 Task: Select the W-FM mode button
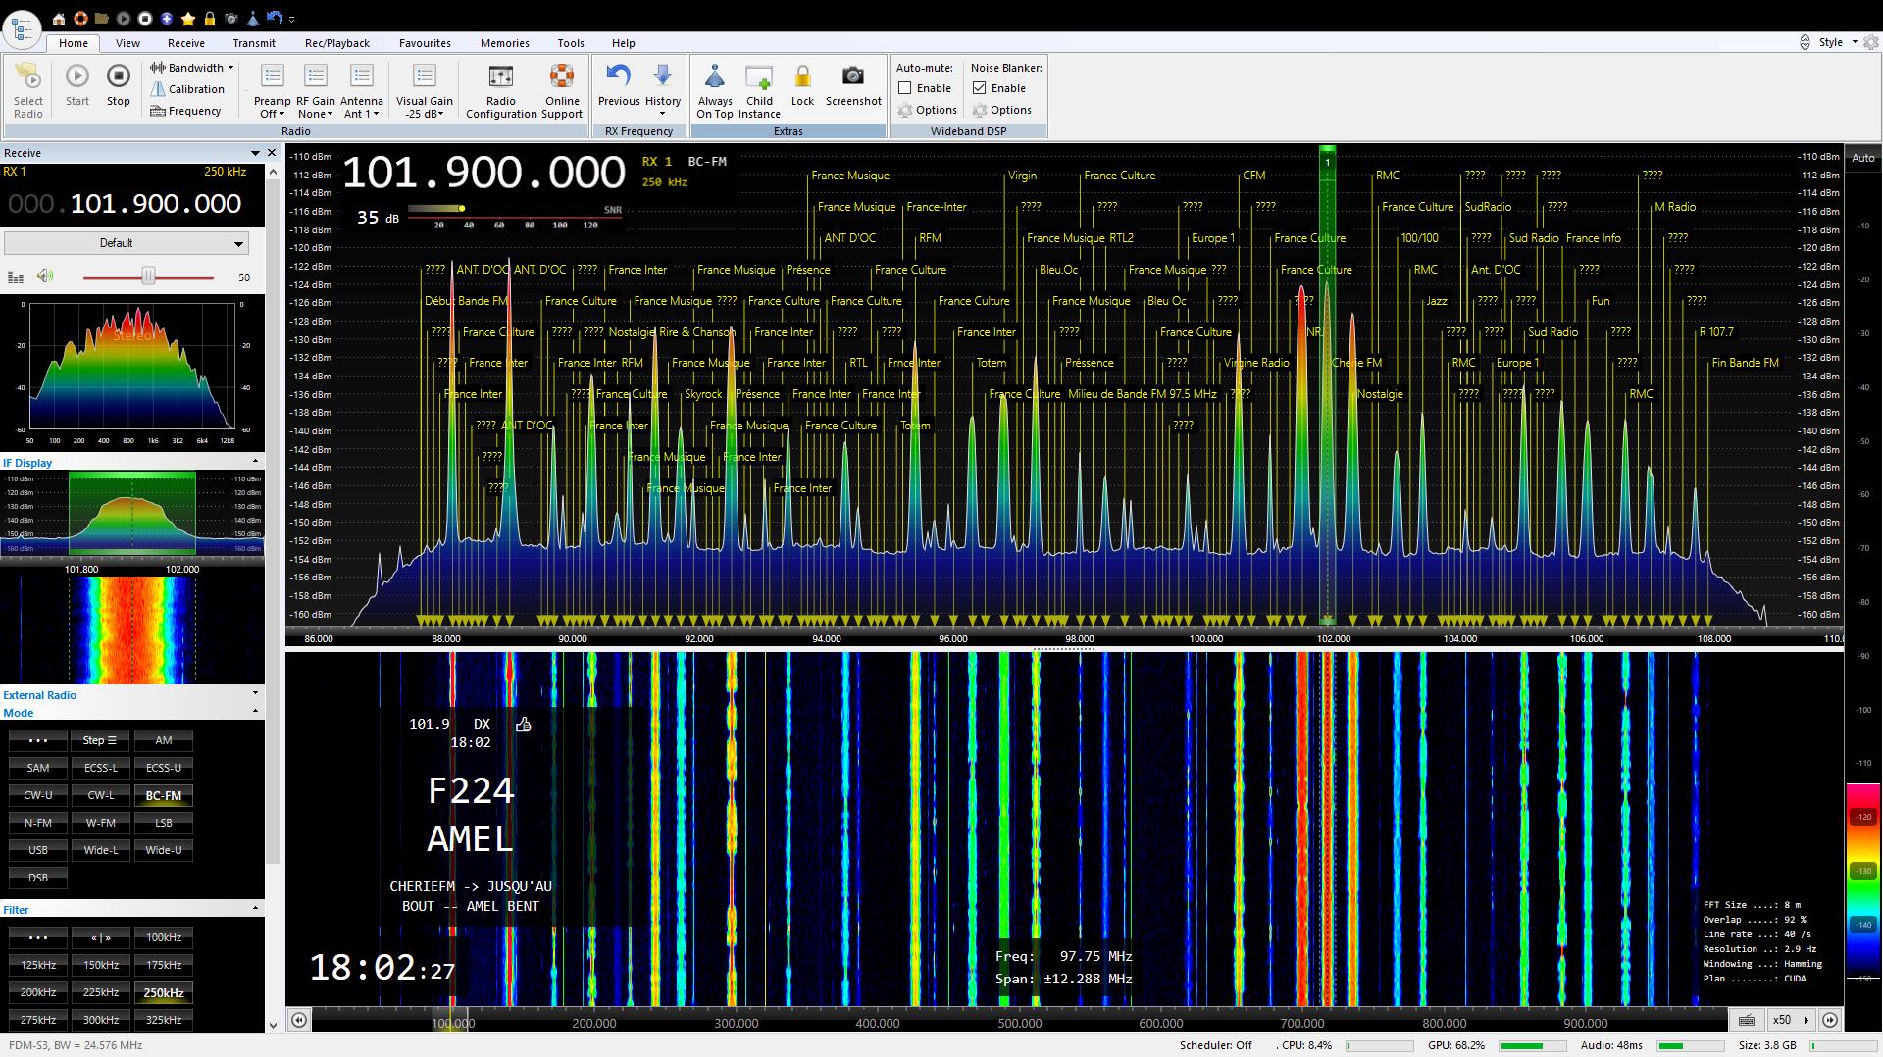tap(100, 823)
